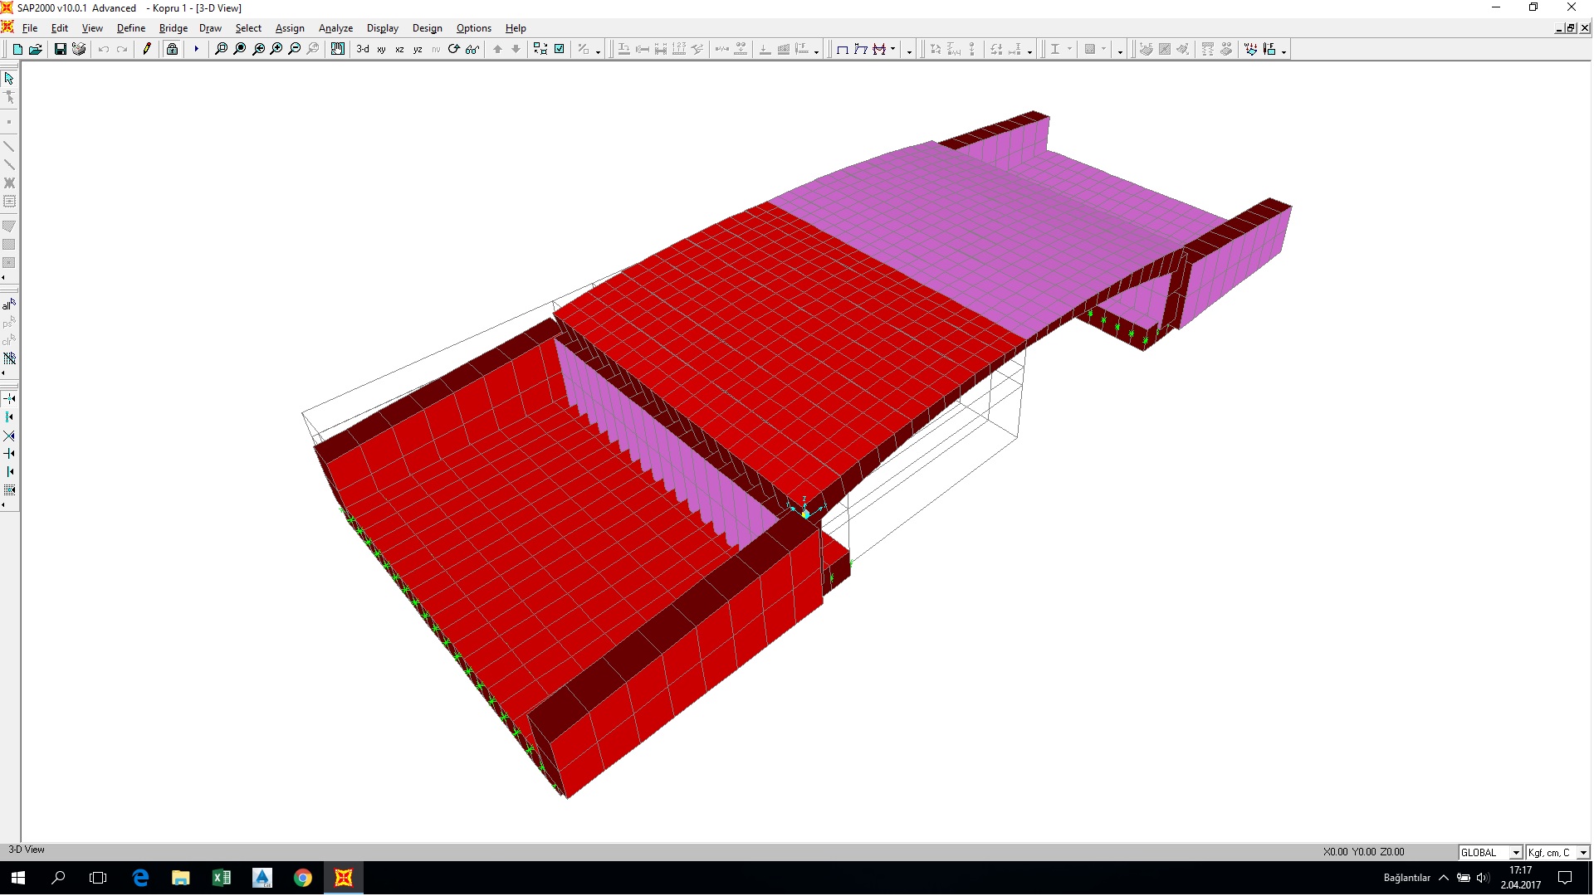The height and width of the screenshot is (896, 1594).
Task: Select the Pan hand tool
Action: (338, 50)
